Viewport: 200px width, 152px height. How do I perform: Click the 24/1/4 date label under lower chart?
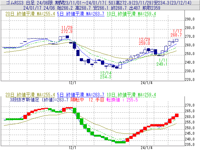pyautogui.click(x=146, y=148)
